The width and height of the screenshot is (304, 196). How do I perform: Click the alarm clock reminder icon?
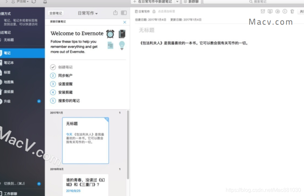(110, 34)
